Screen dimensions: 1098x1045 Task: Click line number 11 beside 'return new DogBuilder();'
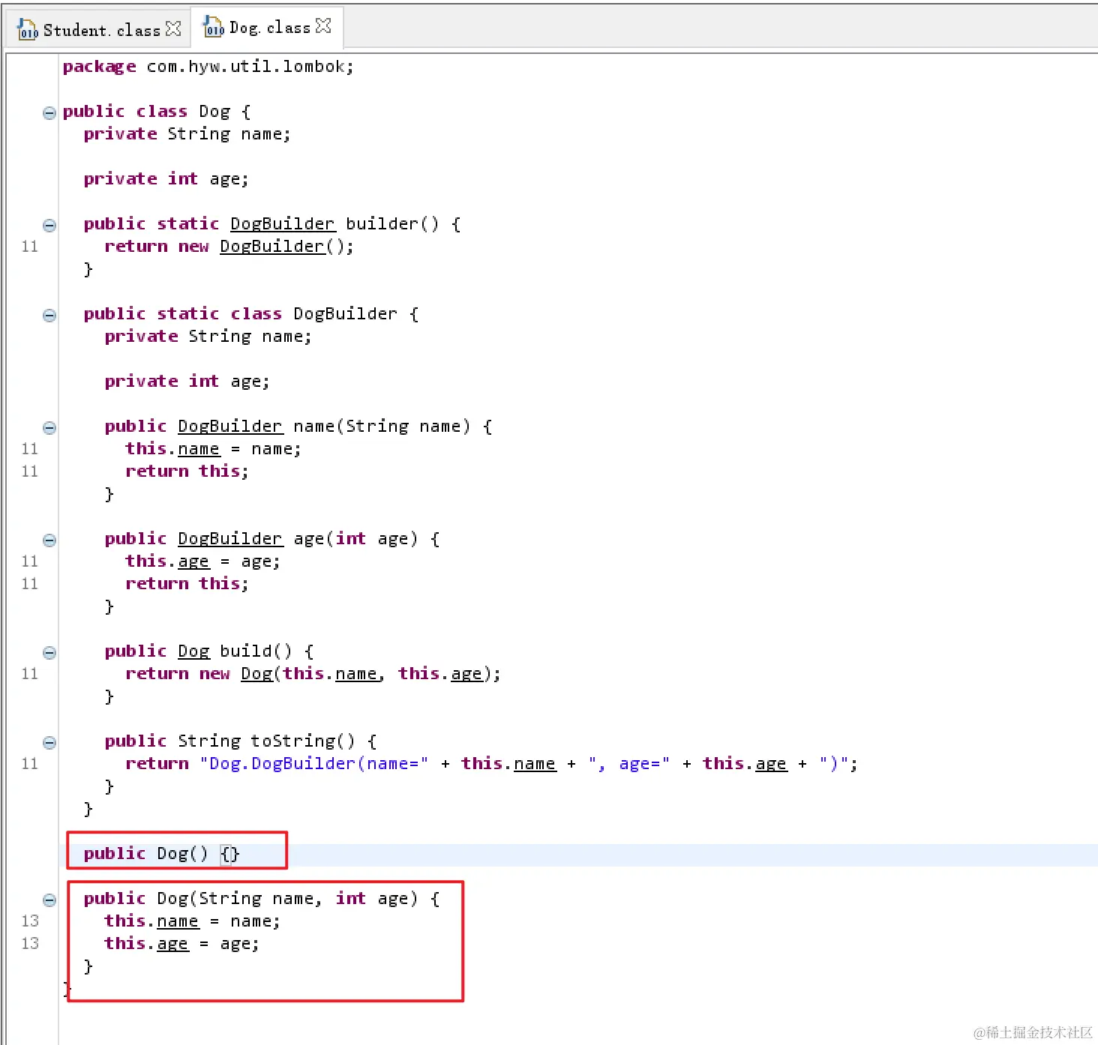(x=30, y=247)
